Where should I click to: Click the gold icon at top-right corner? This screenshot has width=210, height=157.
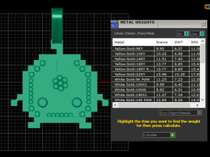click(x=207, y=7)
